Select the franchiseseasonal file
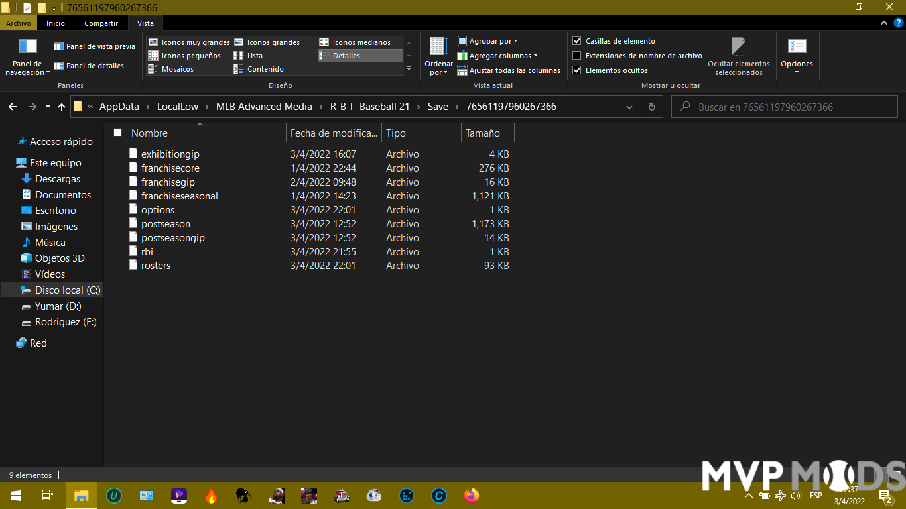 coord(180,196)
